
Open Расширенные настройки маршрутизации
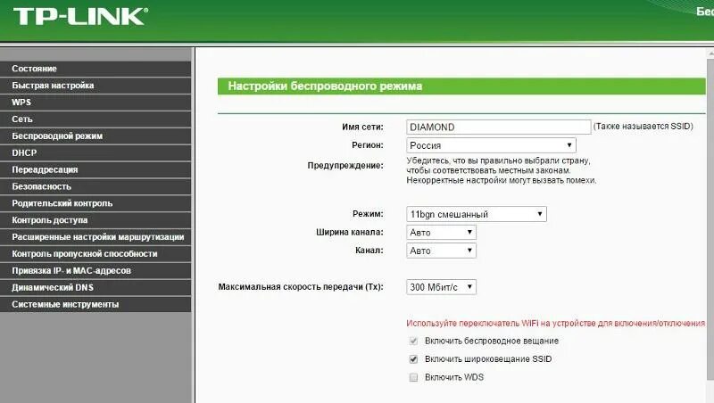coord(95,237)
